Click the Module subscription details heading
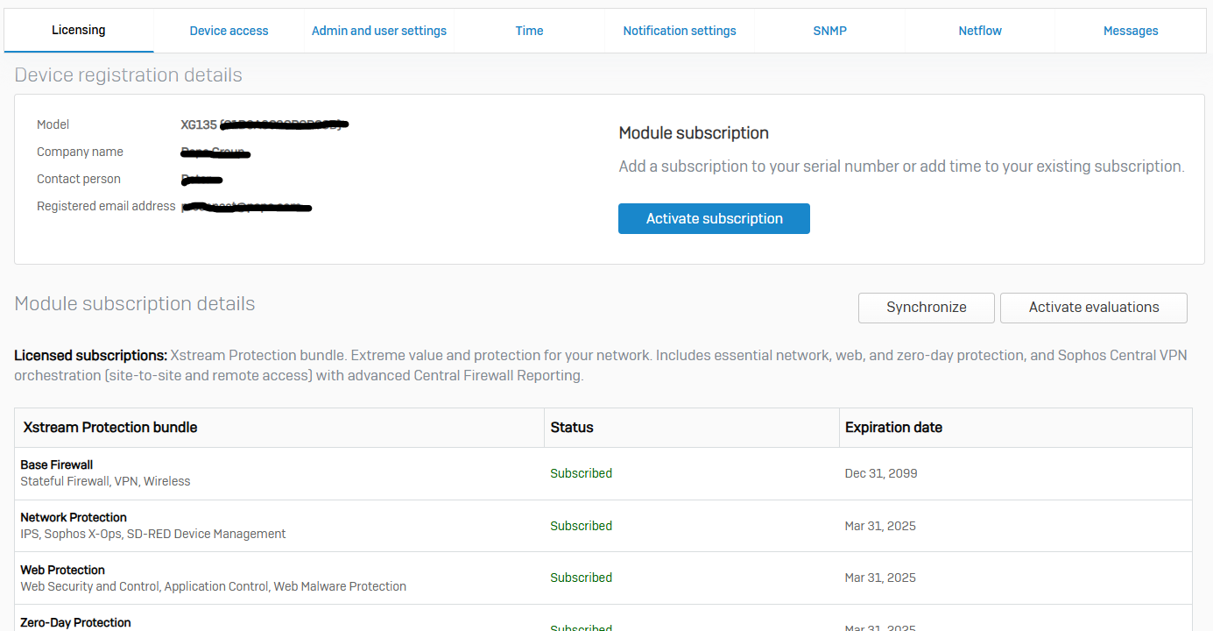 click(x=135, y=304)
